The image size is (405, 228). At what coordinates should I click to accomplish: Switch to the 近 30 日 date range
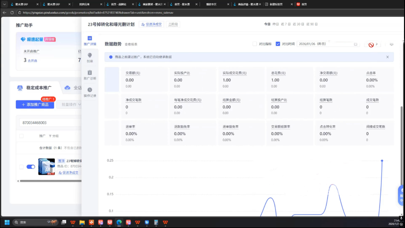tap(298, 24)
